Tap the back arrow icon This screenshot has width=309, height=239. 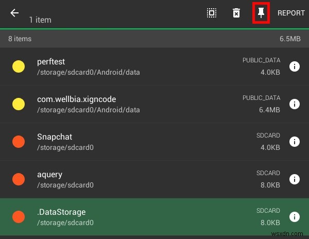tap(14, 13)
